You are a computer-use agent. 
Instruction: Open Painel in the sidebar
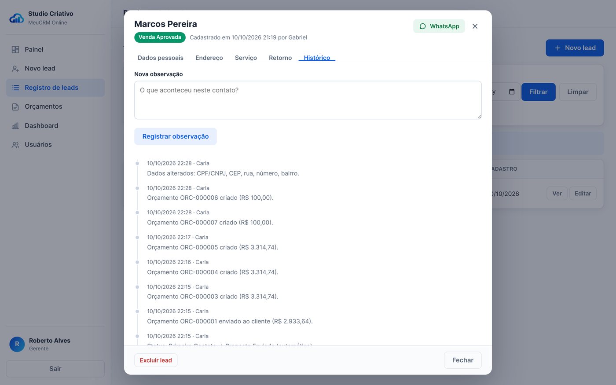tap(55, 50)
